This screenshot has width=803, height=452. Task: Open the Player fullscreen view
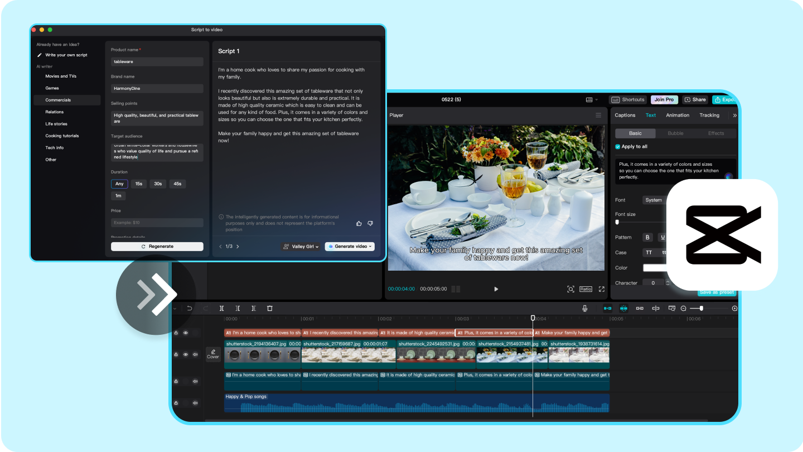pos(602,289)
